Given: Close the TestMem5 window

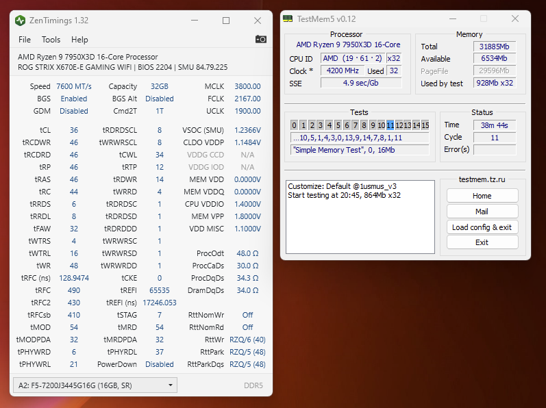Looking at the screenshot, I should coord(515,18).
